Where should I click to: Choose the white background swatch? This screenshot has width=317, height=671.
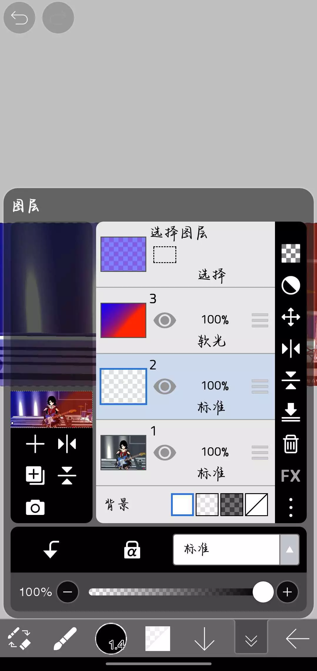182,505
